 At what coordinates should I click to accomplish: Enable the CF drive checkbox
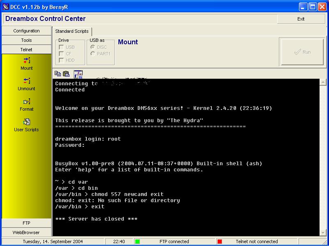pyautogui.click(x=61, y=54)
